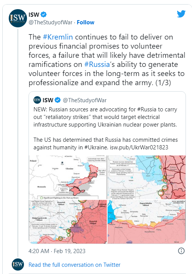The height and width of the screenshot is (274, 192).
Task: Open the #Russia hashtag in main tweet
Action: (x=97, y=64)
